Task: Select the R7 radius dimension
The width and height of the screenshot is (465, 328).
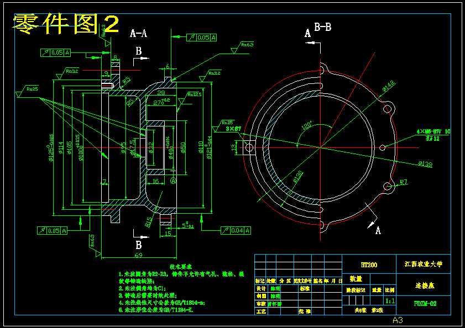Action: click(404, 183)
